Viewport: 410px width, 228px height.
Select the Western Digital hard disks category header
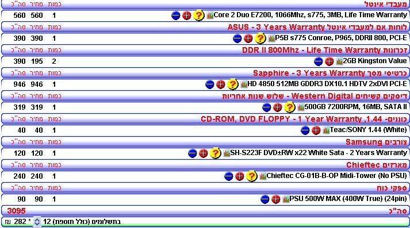coord(205,96)
